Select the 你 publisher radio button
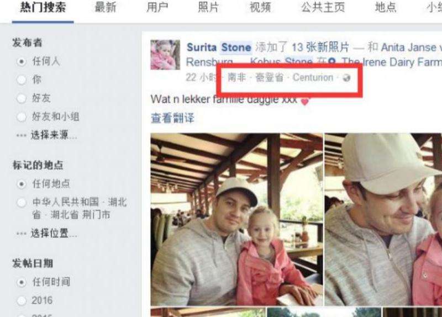The height and width of the screenshot is (317, 442). click(x=22, y=80)
